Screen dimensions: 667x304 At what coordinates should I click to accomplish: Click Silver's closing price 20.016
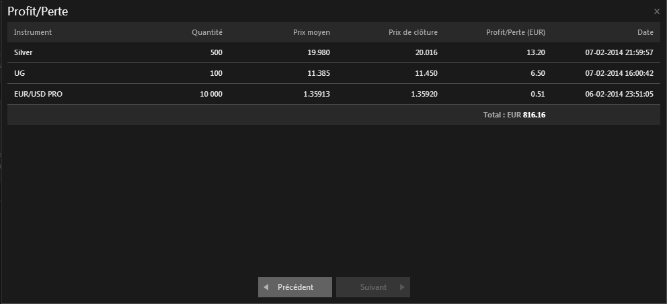click(x=426, y=52)
